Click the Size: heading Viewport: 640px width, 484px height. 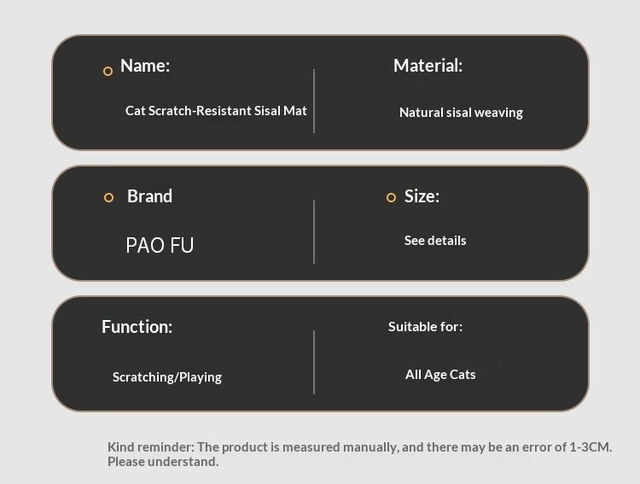tap(422, 196)
